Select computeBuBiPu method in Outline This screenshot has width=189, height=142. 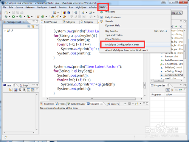pyautogui.click(x=174, y=75)
